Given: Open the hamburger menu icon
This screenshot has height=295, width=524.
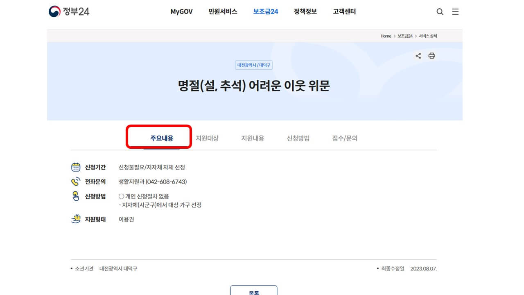Looking at the screenshot, I should click(x=455, y=12).
